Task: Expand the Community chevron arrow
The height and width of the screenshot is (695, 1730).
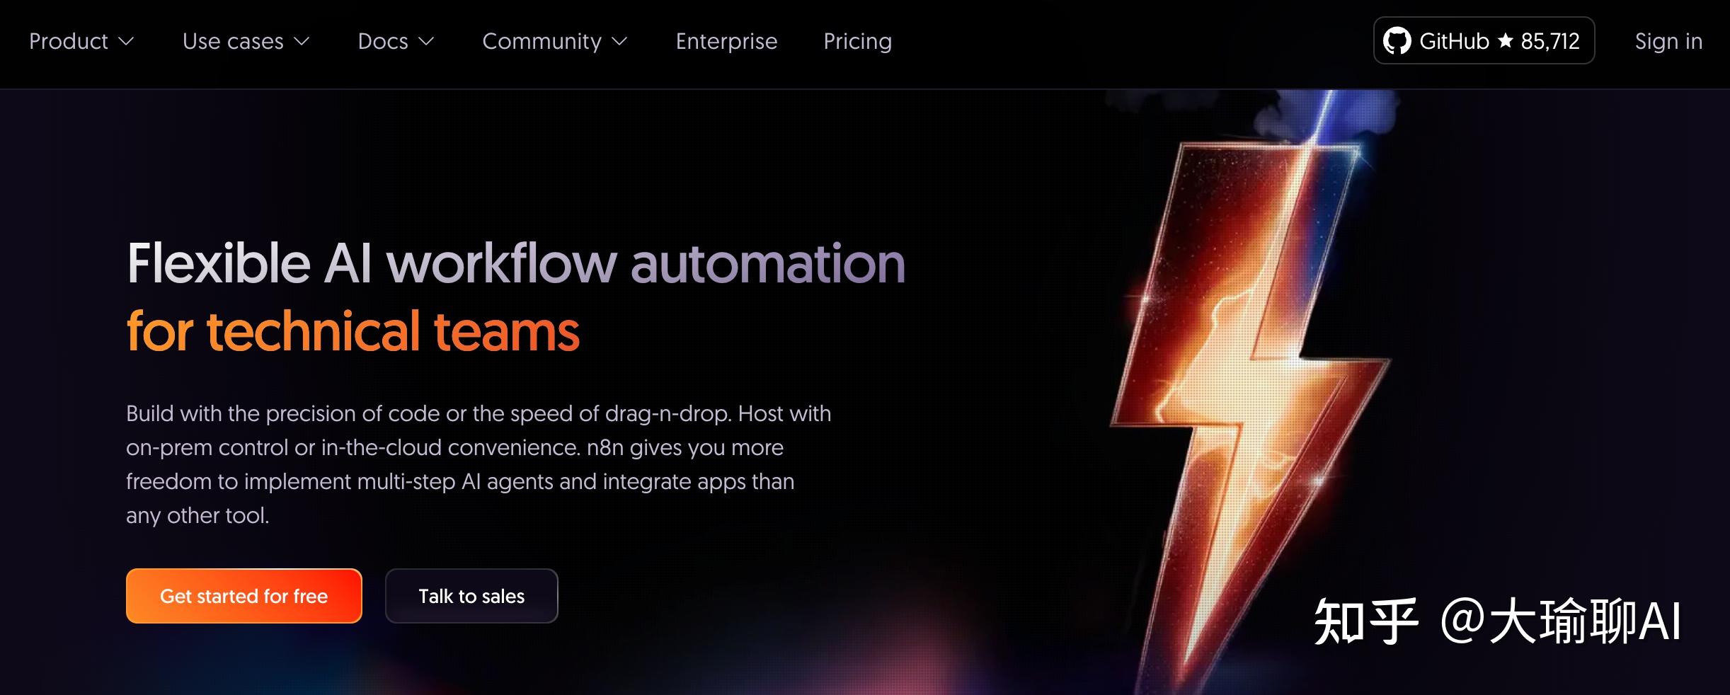Action: pos(619,42)
